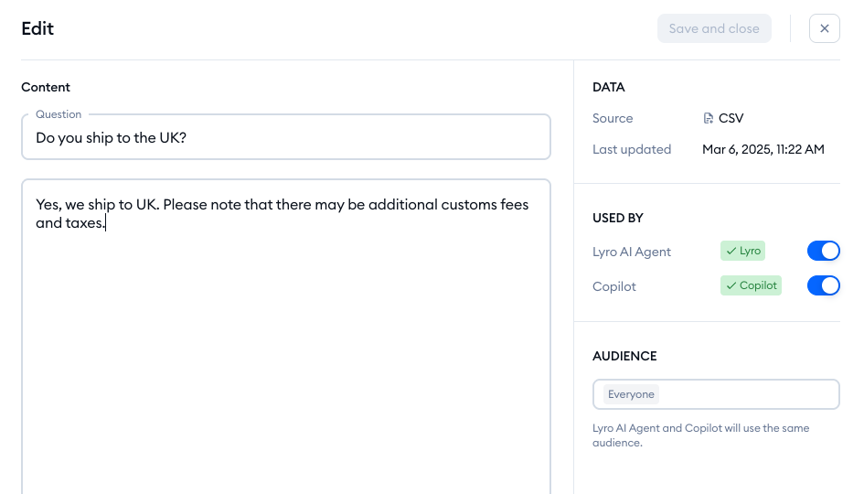864x494 pixels.
Task: Click the AUDIENCE section heading
Action: point(624,356)
